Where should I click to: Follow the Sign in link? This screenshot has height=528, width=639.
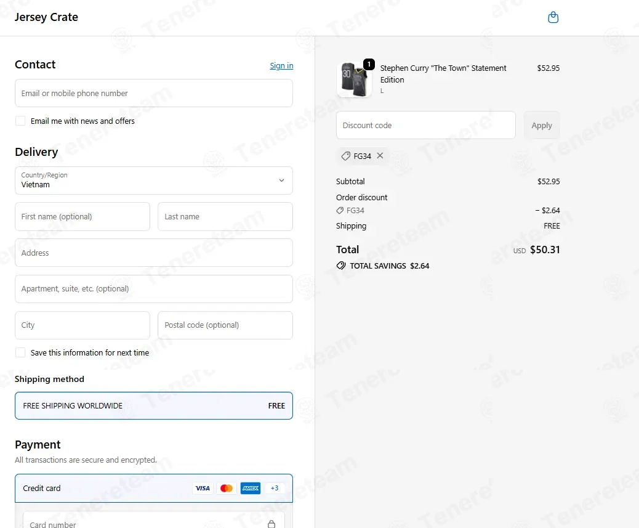coord(281,66)
